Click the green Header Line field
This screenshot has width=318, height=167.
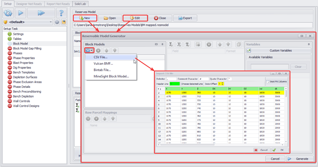(x=175, y=84)
